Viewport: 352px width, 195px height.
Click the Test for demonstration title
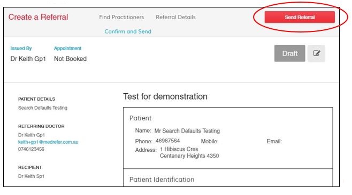(x=165, y=96)
